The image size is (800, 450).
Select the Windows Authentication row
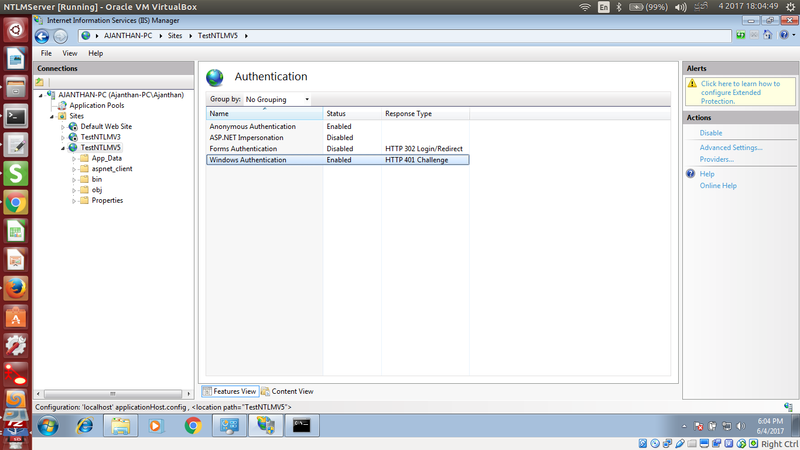point(337,160)
